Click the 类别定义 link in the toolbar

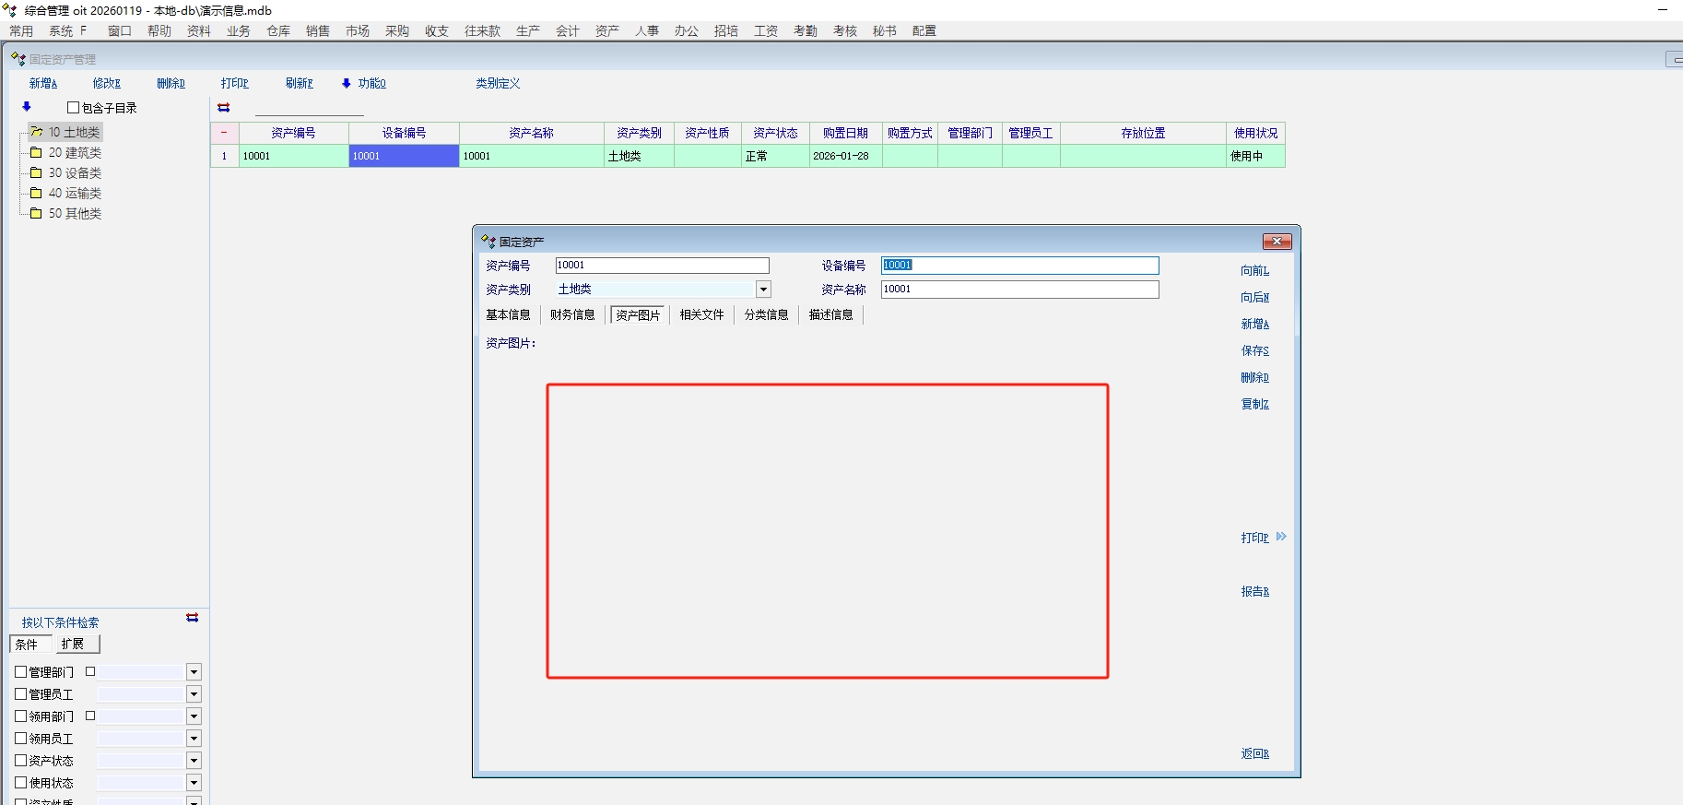click(498, 83)
